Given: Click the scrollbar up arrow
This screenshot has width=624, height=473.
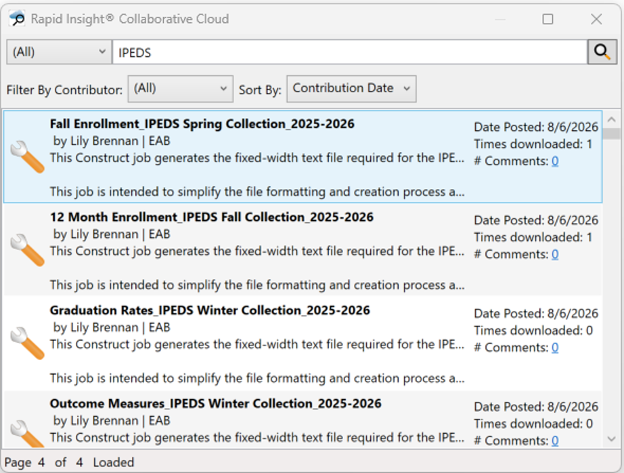Looking at the screenshot, I should (x=612, y=119).
